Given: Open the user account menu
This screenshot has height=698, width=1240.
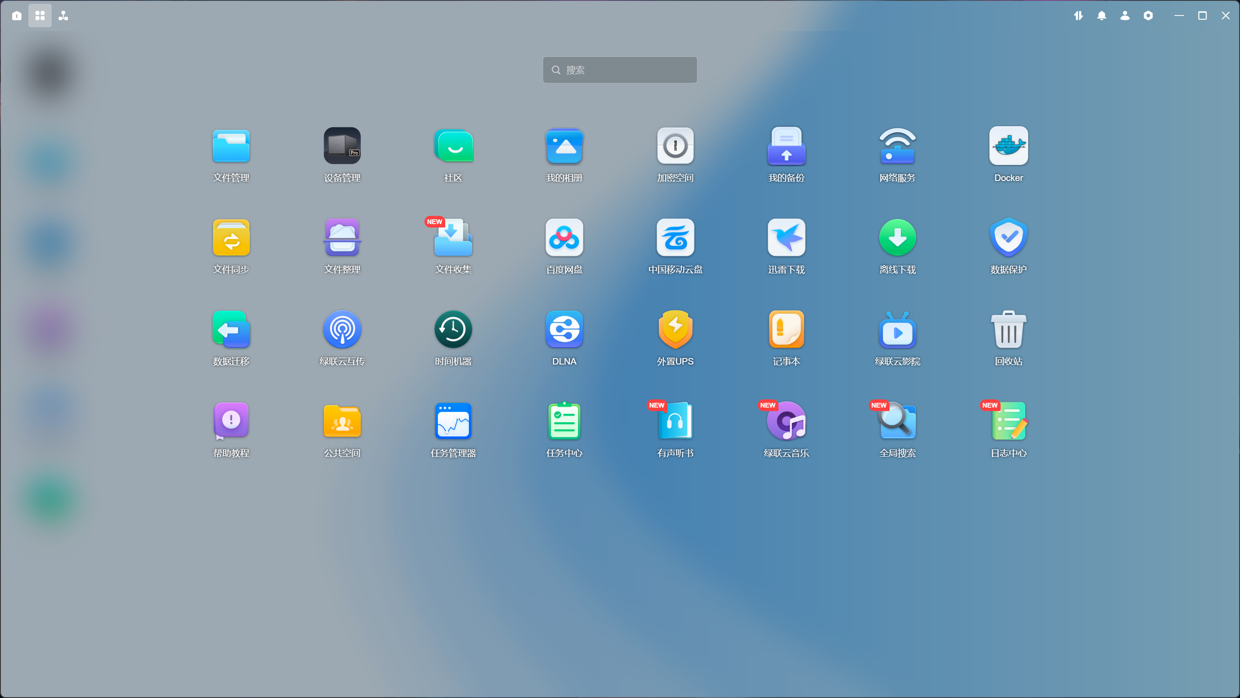Looking at the screenshot, I should click(1125, 16).
